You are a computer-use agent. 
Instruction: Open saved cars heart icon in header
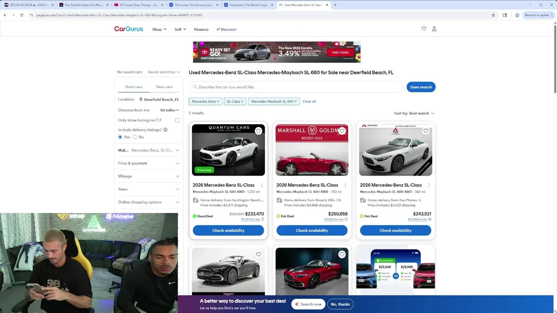coord(424,29)
